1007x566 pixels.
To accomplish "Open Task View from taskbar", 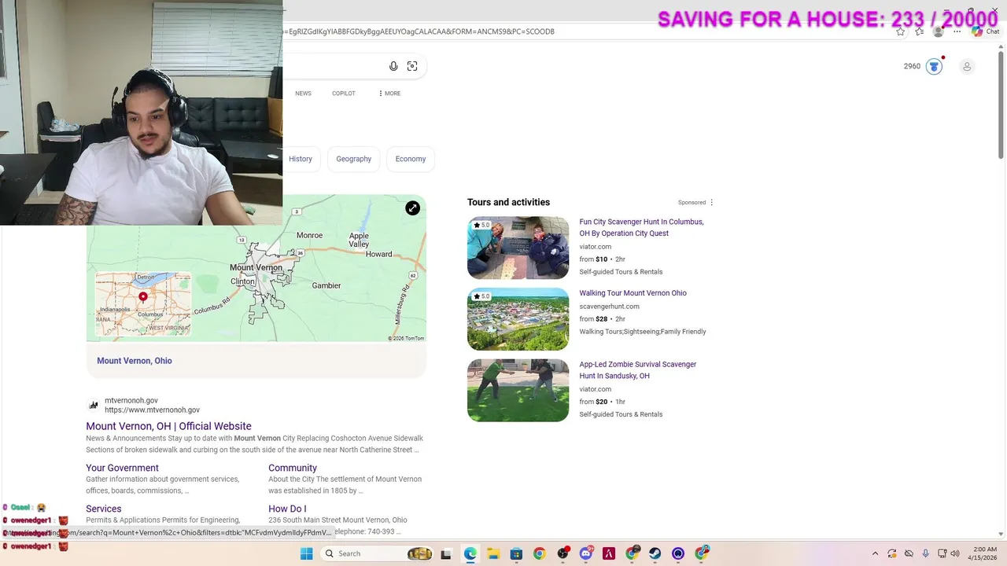I will (446, 553).
